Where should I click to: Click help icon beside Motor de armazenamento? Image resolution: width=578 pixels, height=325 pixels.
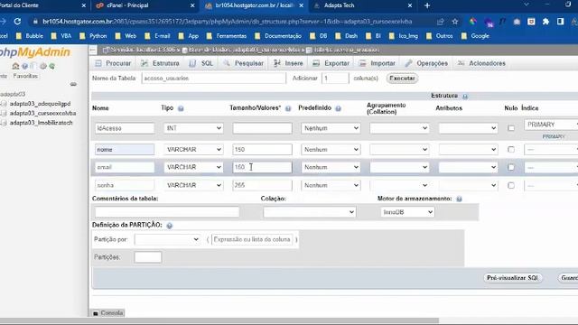pos(459,199)
